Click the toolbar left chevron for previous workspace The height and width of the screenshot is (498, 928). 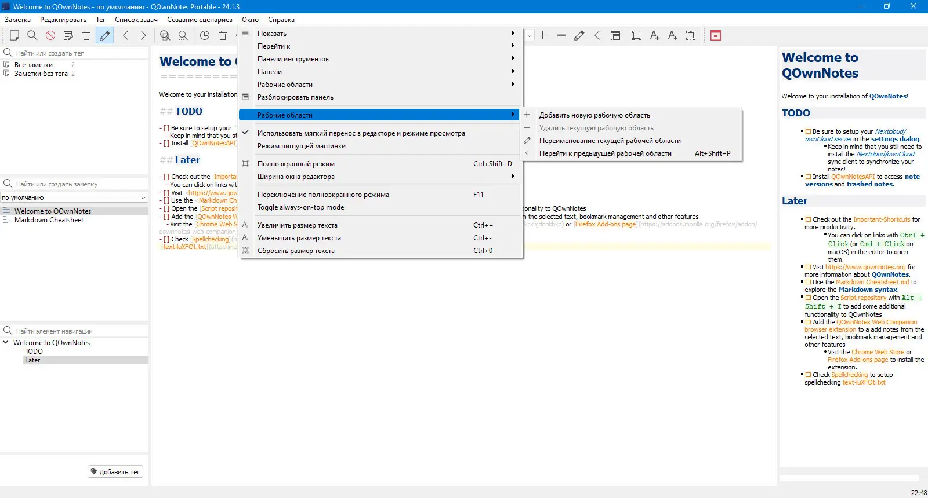[597, 35]
